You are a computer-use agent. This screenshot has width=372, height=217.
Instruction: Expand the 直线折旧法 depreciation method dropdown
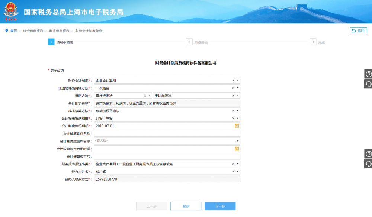(x=150, y=95)
